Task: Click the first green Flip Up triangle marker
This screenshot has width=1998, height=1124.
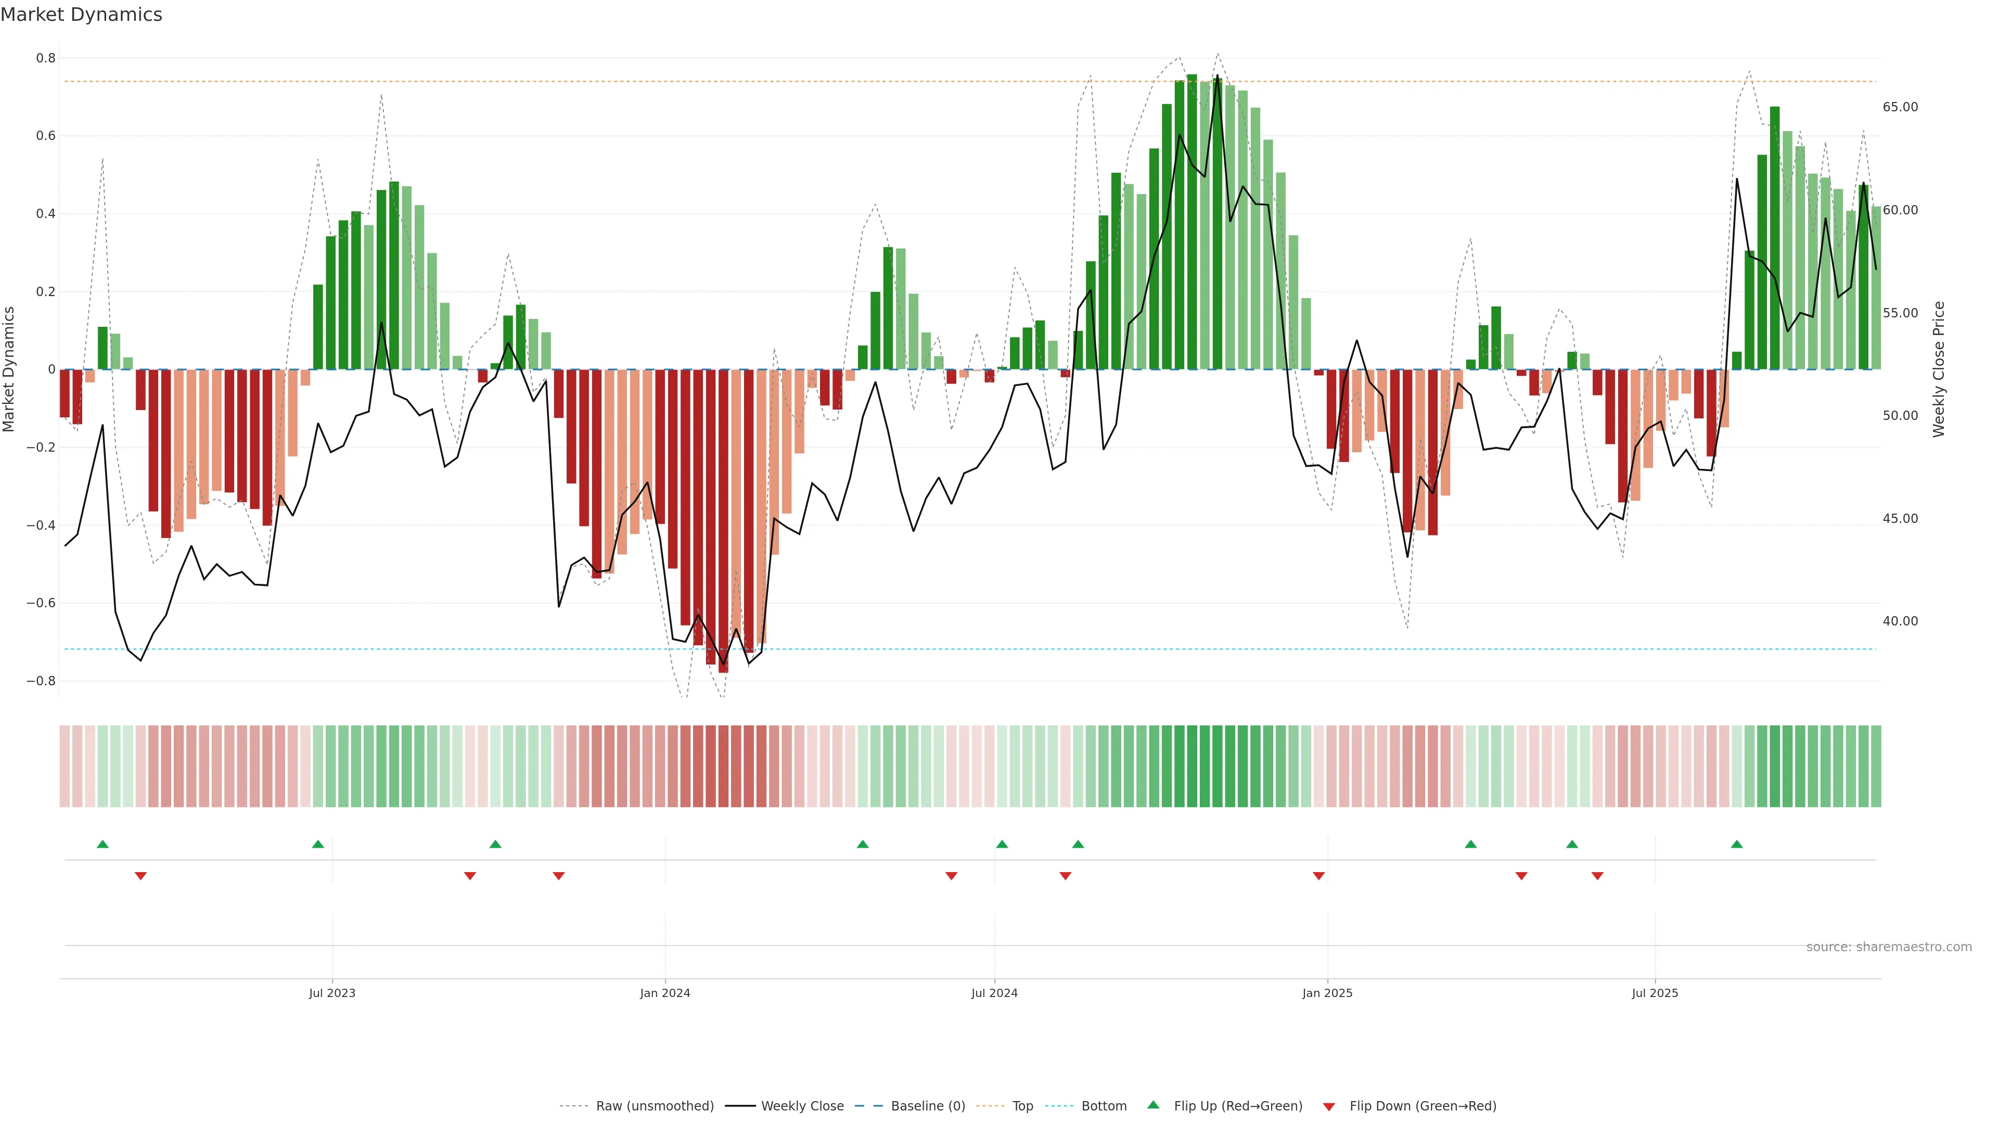Action: point(103,844)
